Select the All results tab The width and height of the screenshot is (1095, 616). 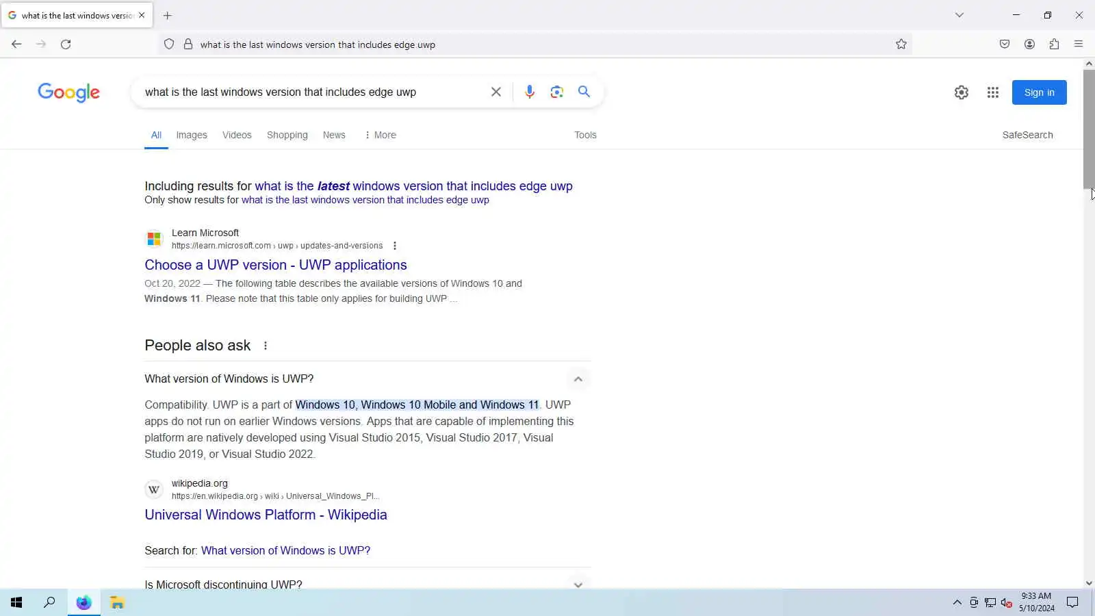pyautogui.click(x=156, y=135)
